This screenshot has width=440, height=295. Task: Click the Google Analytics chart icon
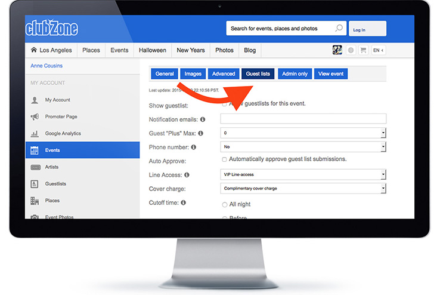pos(35,133)
